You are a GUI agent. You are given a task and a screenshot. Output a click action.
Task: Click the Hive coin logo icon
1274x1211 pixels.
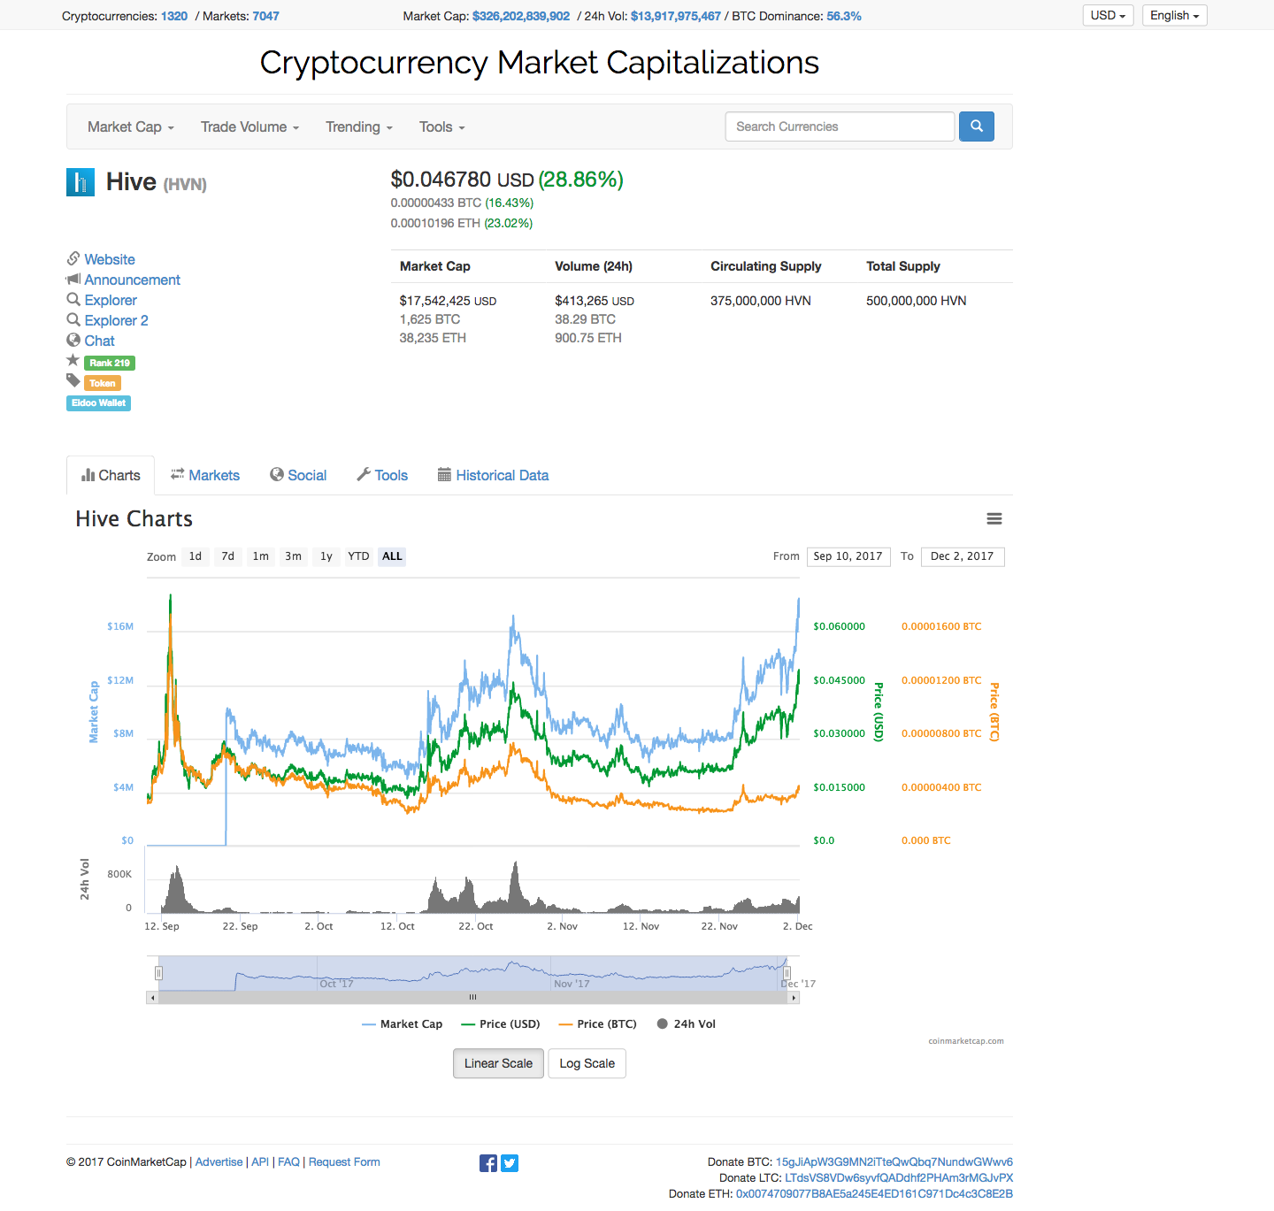[x=81, y=182]
